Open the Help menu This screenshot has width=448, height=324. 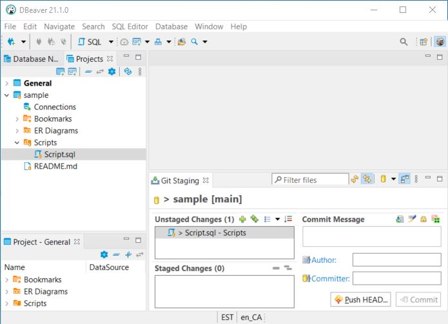(239, 26)
